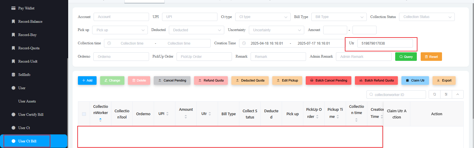Open Record-Balance in the sidebar
Screen dimensions: 474x148
(30, 22)
